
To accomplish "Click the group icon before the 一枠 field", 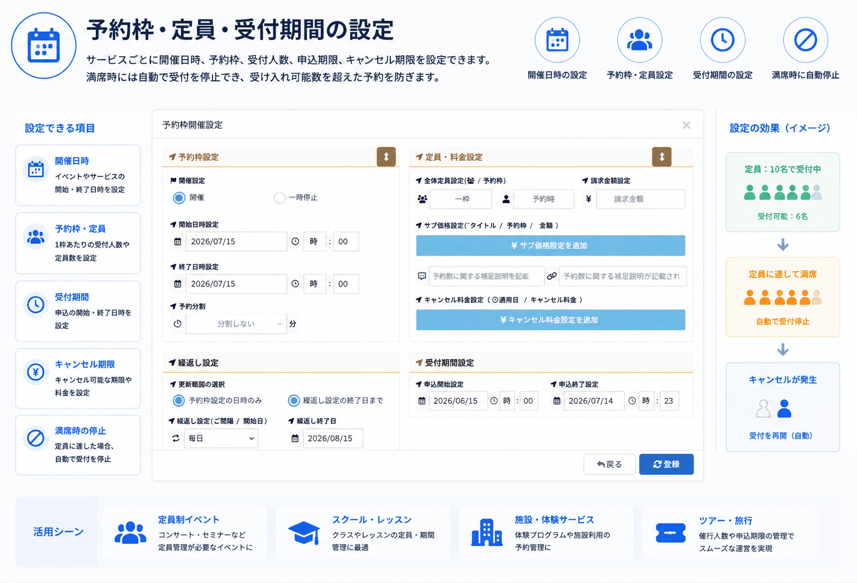I will (422, 199).
